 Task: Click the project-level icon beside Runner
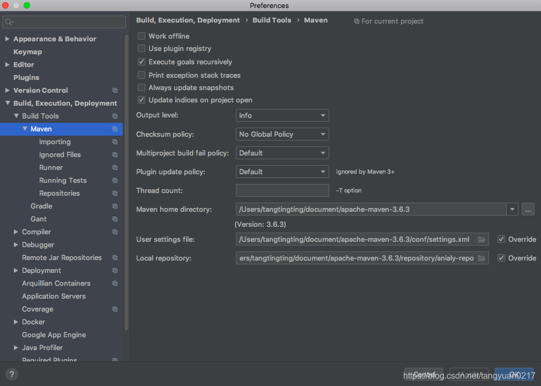pos(115,168)
